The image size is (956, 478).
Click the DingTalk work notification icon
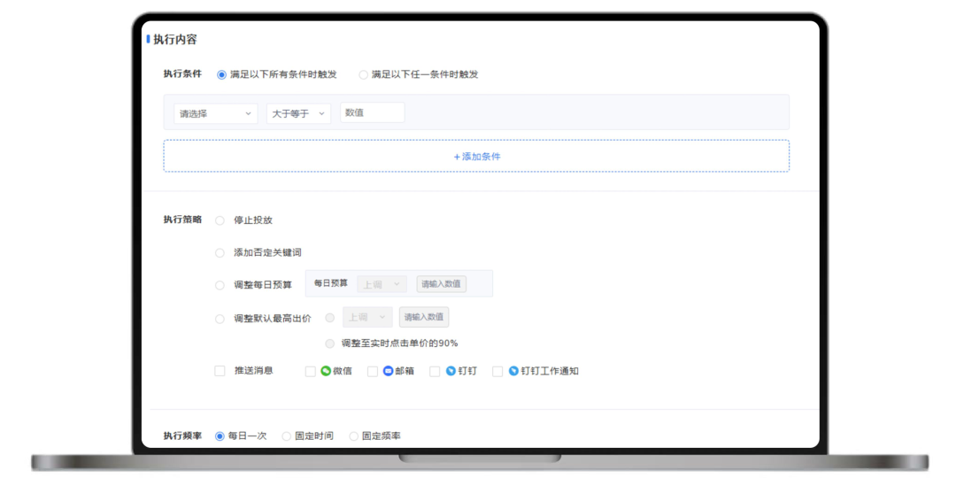click(513, 371)
